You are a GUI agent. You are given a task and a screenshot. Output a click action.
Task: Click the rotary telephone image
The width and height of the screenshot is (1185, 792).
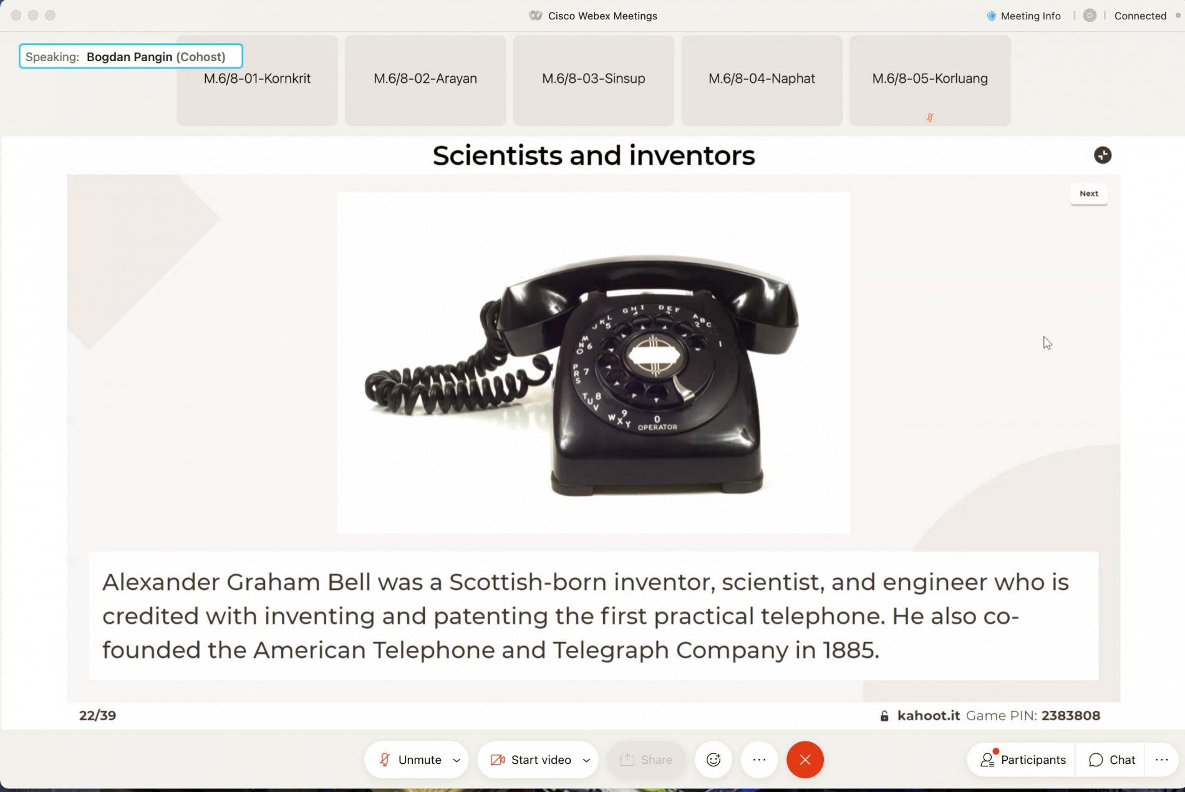point(593,363)
